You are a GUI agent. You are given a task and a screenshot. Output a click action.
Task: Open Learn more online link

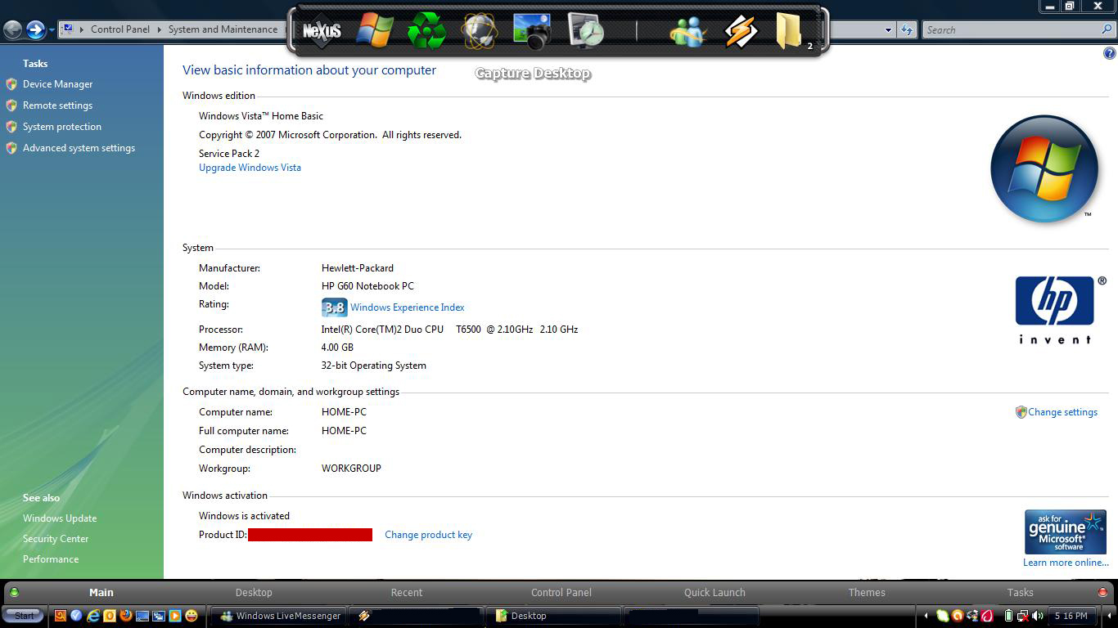click(x=1066, y=563)
